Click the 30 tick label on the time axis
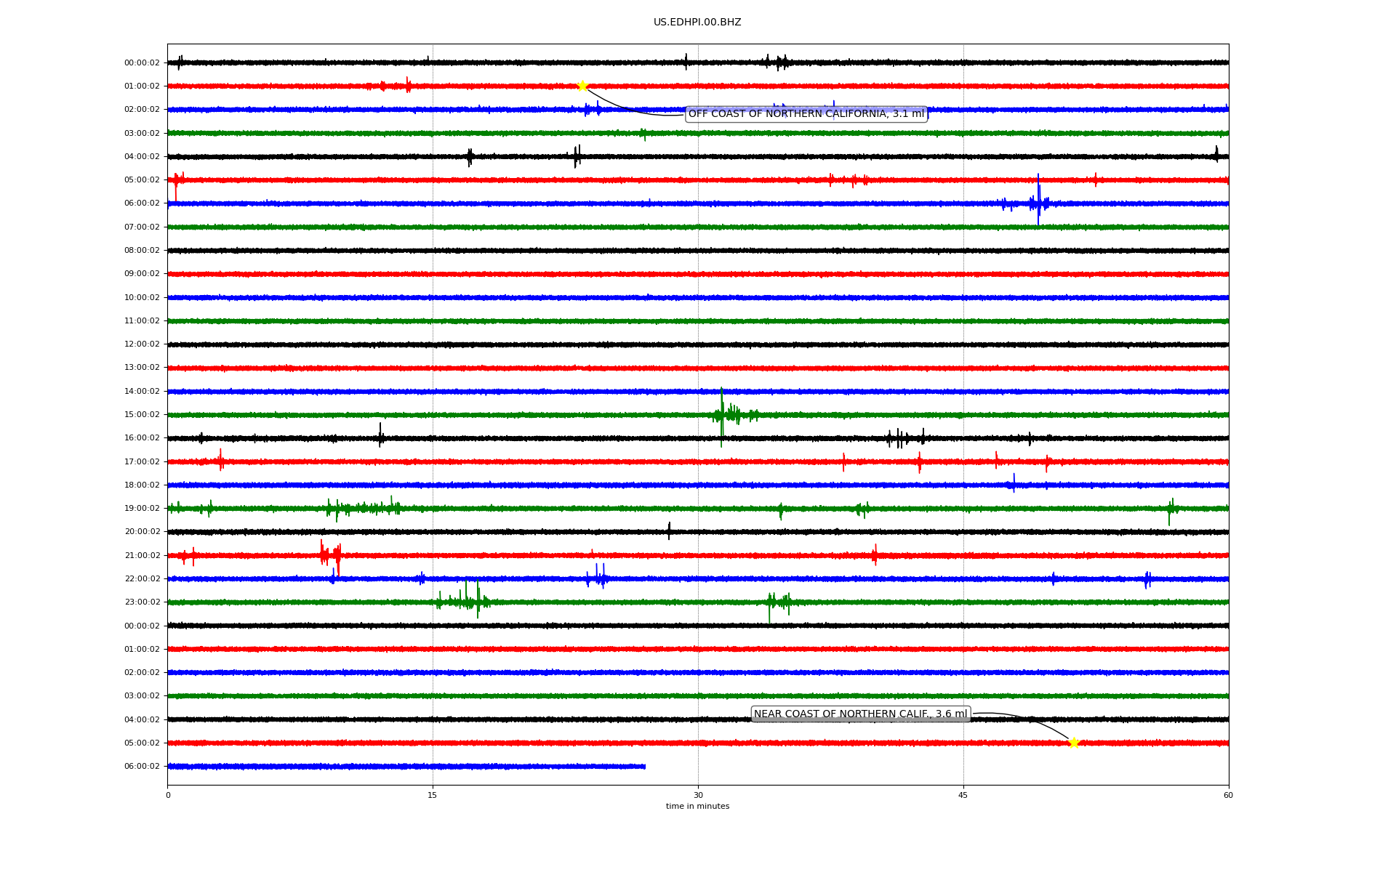 pos(698,795)
